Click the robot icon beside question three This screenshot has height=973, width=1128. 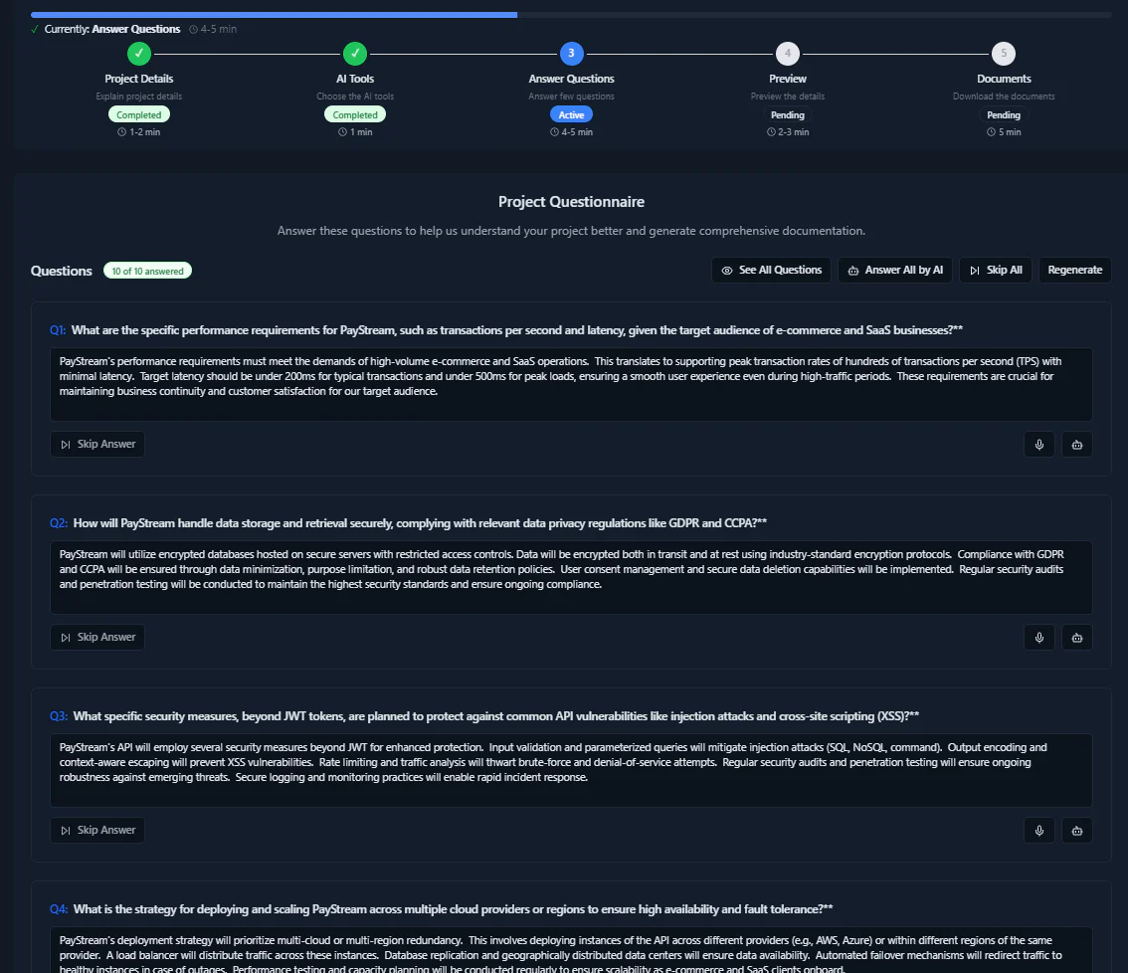(x=1076, y=830)
